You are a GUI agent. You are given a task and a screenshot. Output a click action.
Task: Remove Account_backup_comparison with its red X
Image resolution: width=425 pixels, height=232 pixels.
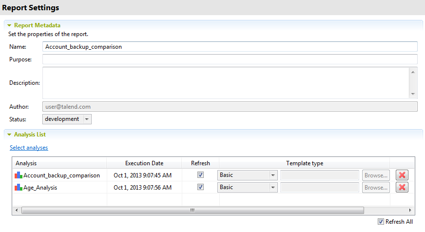(x=402, y=175)
